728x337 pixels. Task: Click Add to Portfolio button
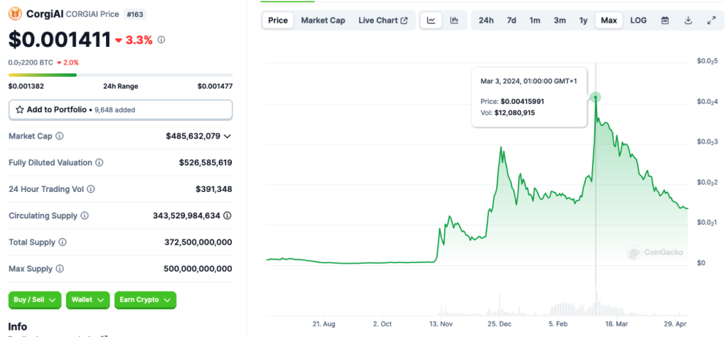(x=120, y=109)
